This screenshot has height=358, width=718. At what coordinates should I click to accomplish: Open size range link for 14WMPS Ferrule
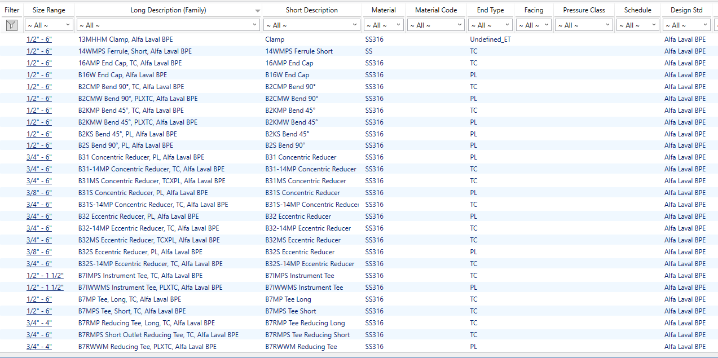coord(39,51)
